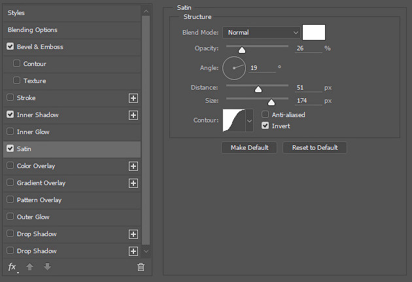The height and width of the screenshot is (282, 412).
Task: Uncheck the Invert checkbox
Action: [x=265, y=126]
